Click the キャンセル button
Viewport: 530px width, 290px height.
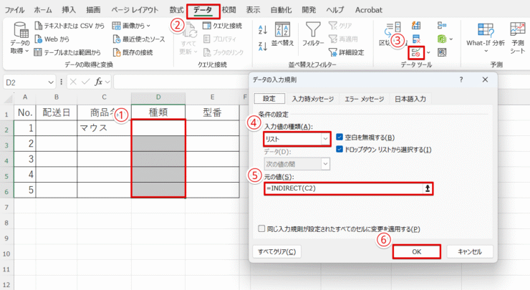[x=470, y=252]
